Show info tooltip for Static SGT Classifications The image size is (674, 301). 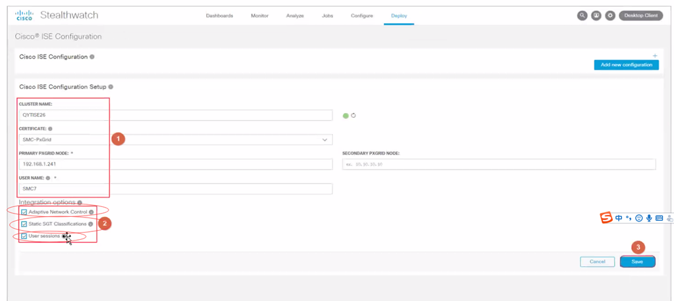point(90,224)
